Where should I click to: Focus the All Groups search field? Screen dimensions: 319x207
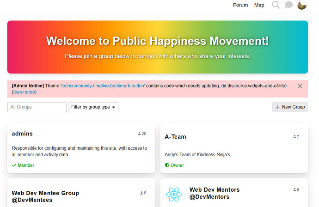click(37, 107)
